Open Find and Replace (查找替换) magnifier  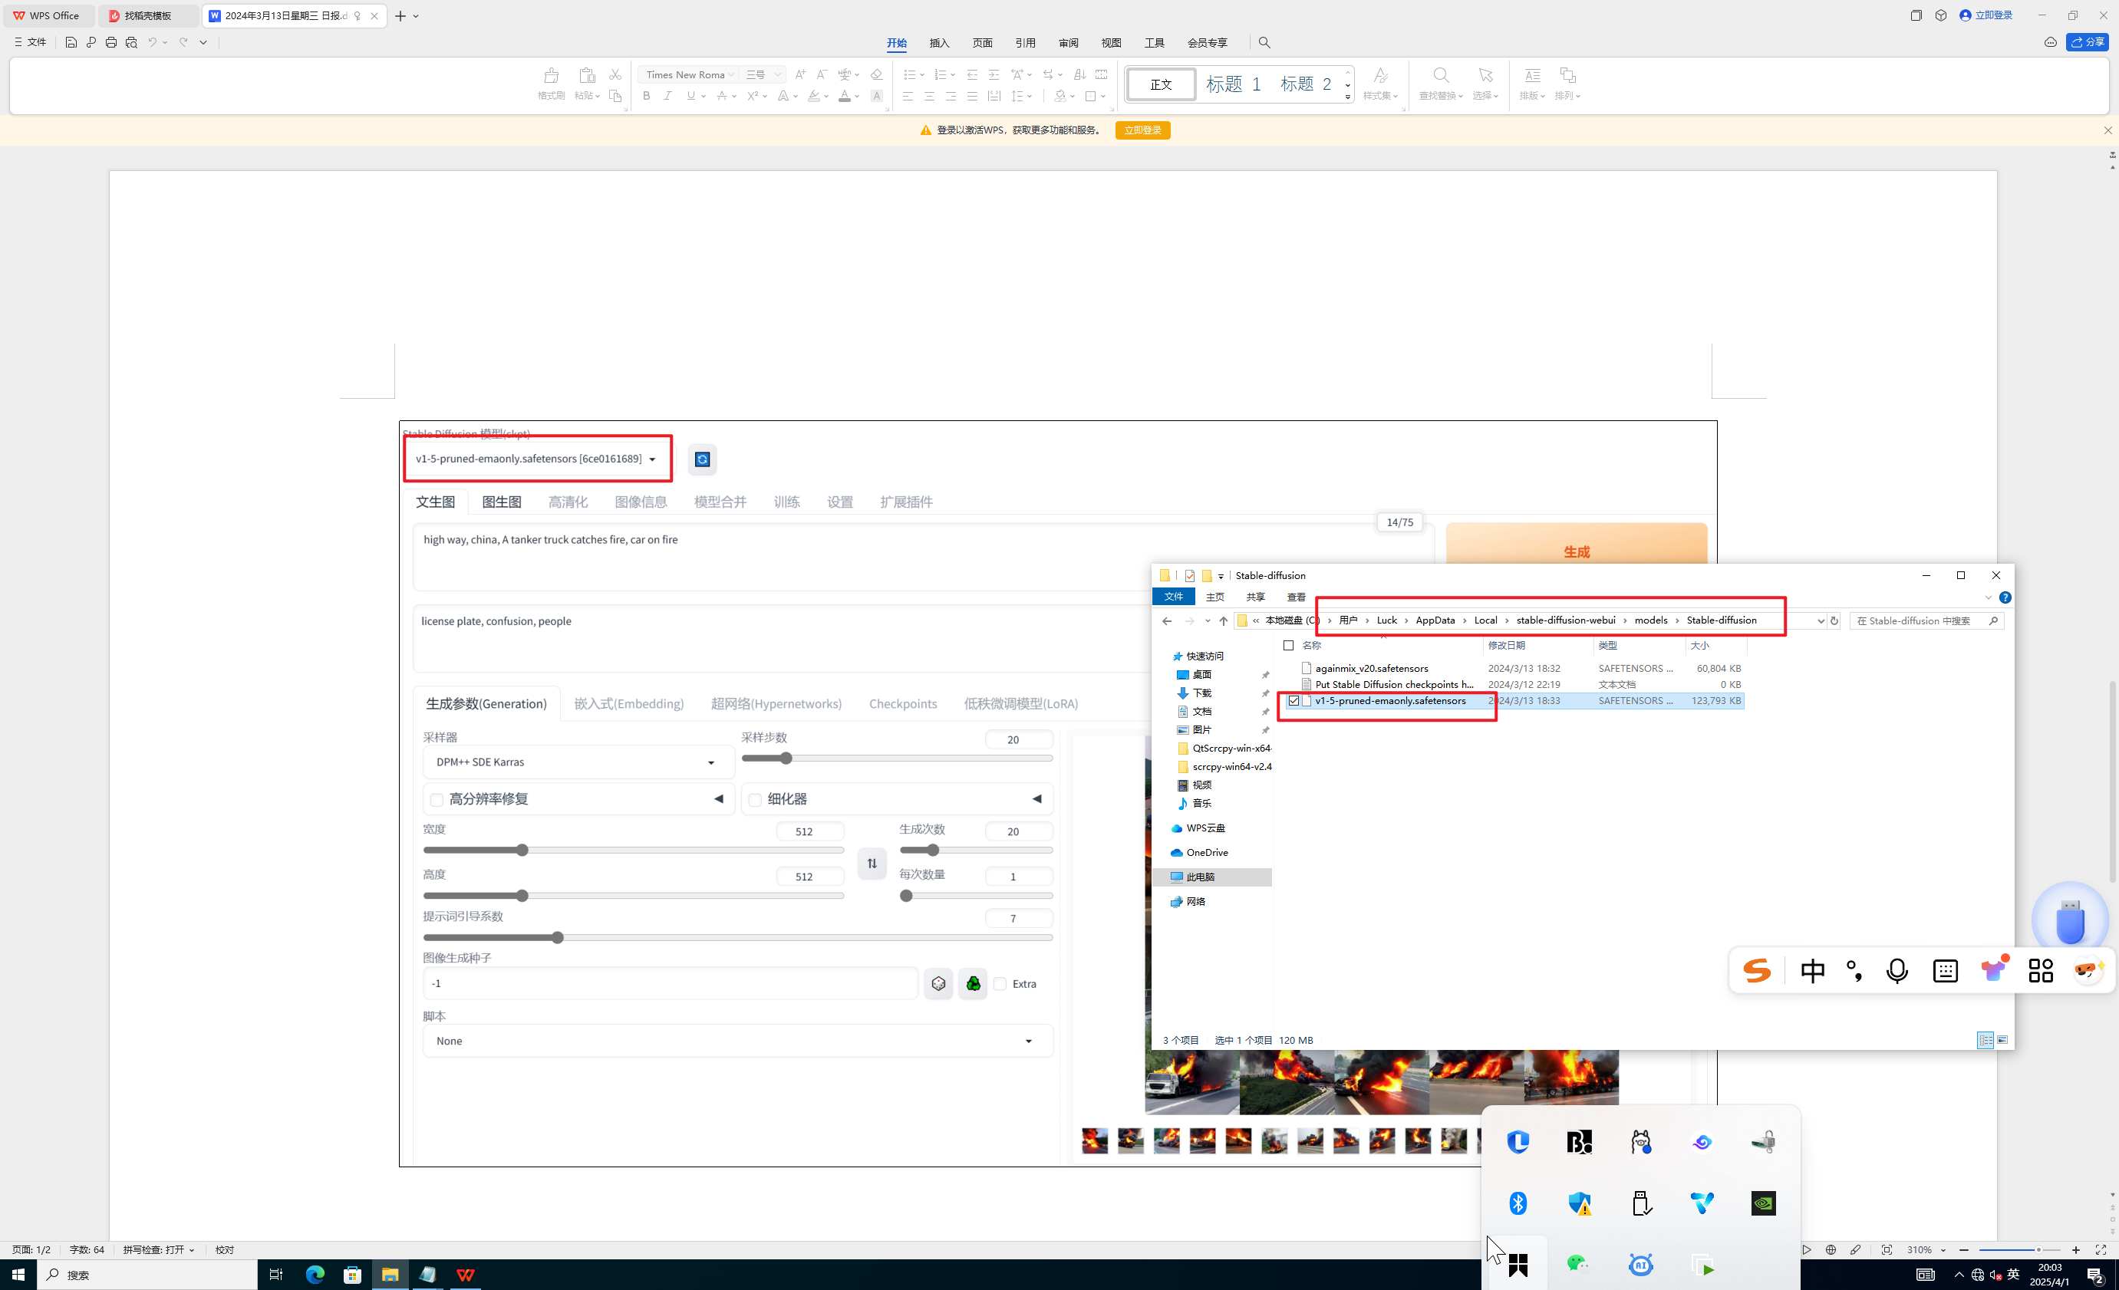pyautogui.click(x=1441, y=77)
